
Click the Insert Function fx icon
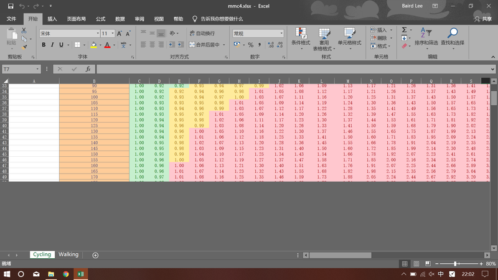pyautogui.click(x=88, y=69)
